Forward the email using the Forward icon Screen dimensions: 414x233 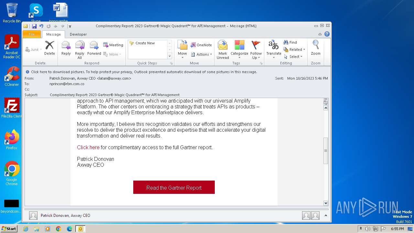[x=94, y=48]
